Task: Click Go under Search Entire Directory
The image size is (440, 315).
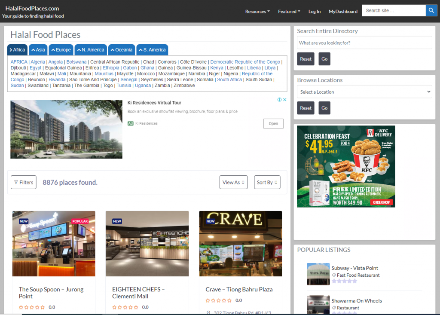Action: pyautogui.click(x=324, y=59)
